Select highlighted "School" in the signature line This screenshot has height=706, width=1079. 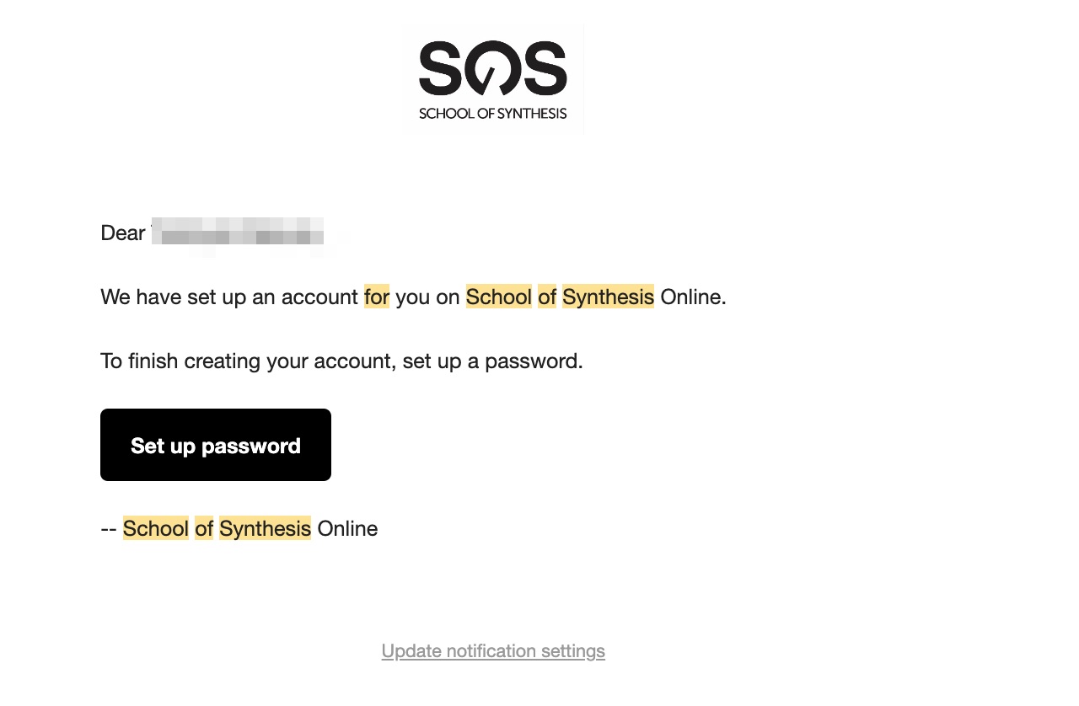156,529
